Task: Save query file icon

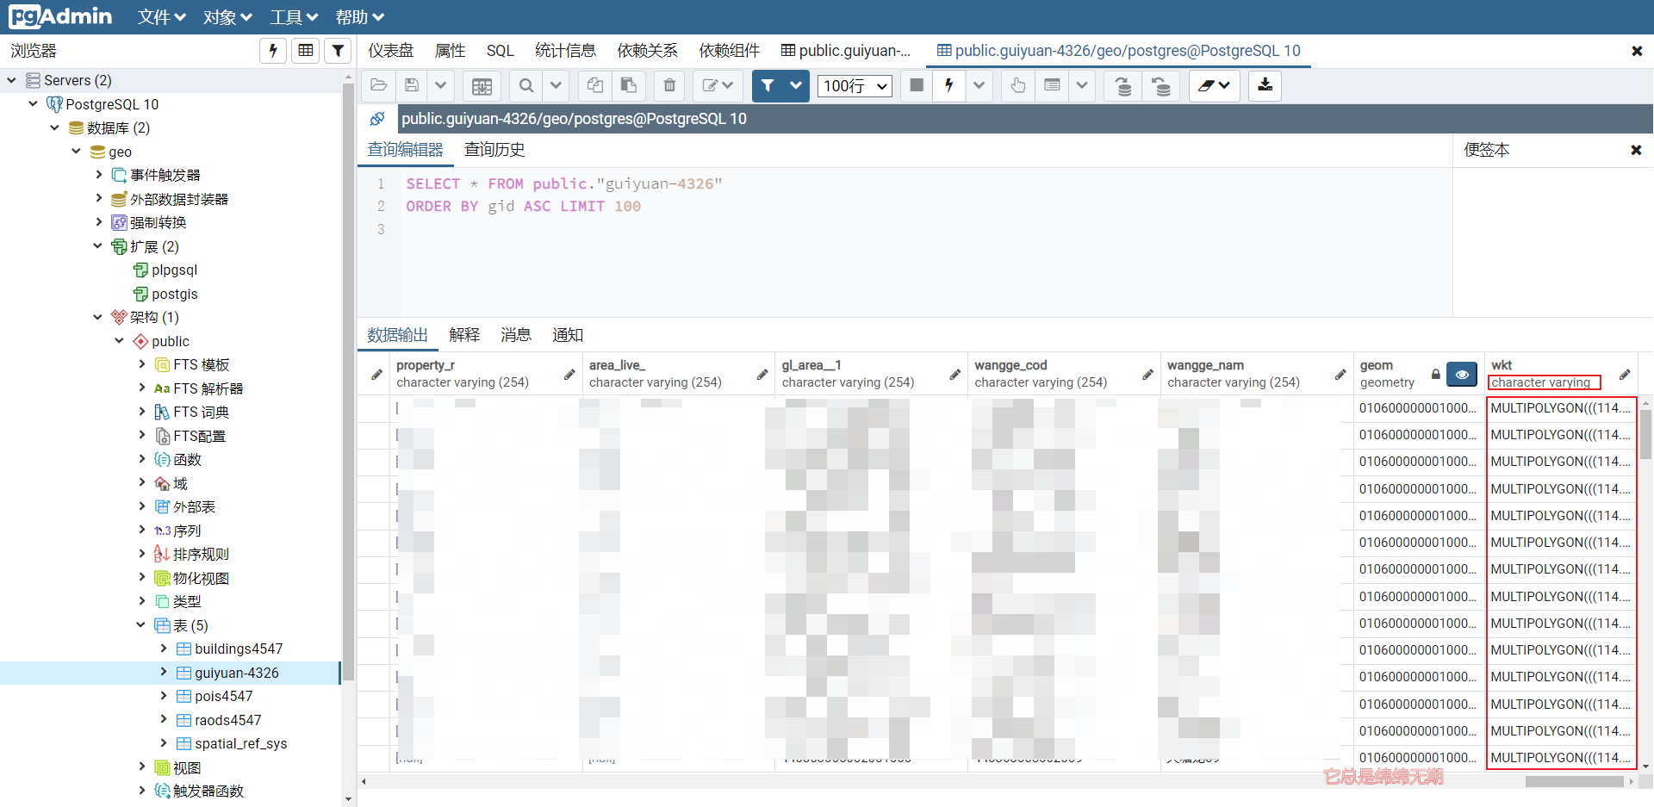Action: (x=412, y=85)
